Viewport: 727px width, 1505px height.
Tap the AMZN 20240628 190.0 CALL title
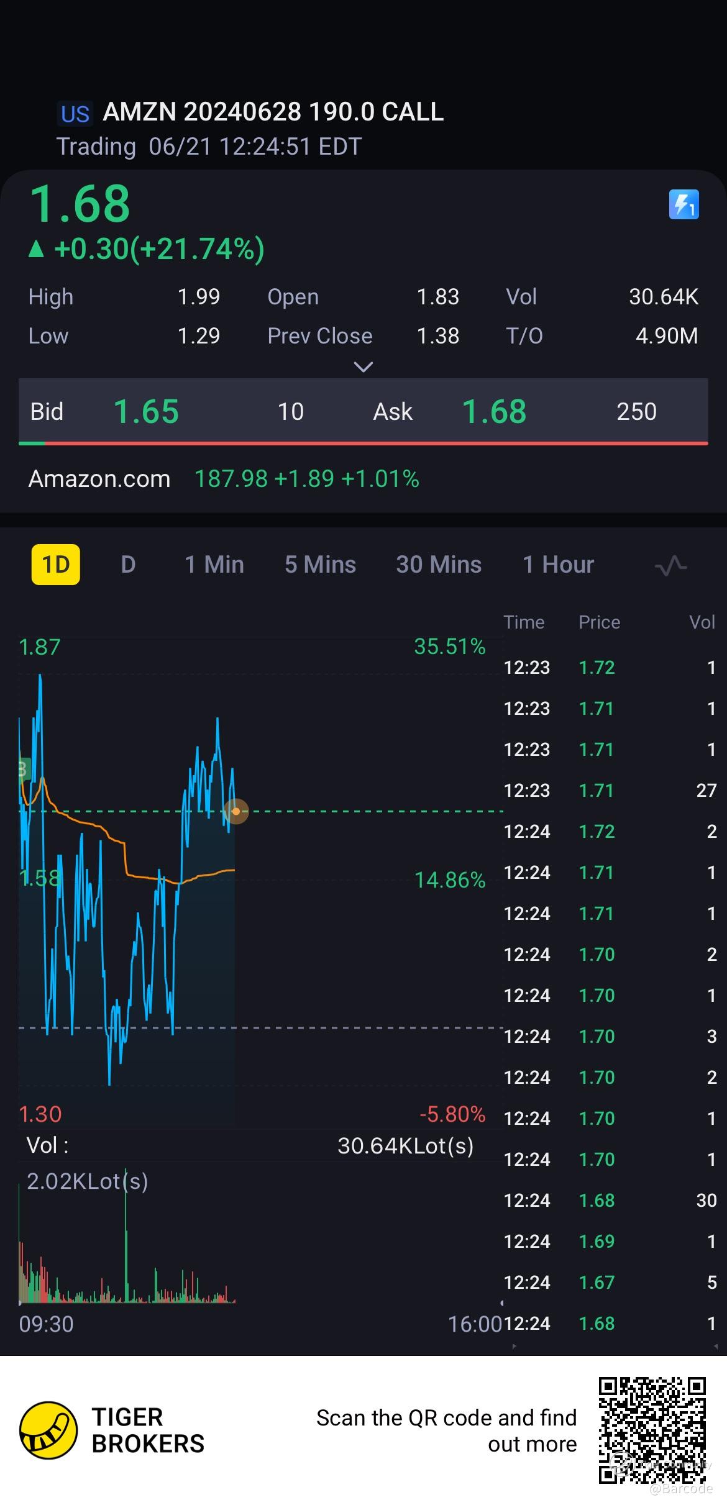coord(273,112)
